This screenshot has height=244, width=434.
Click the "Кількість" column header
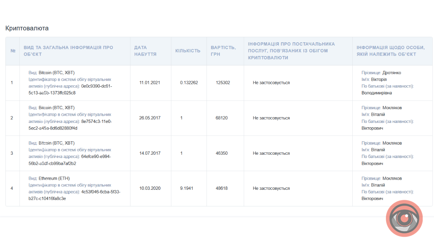(x=188, y=51)
